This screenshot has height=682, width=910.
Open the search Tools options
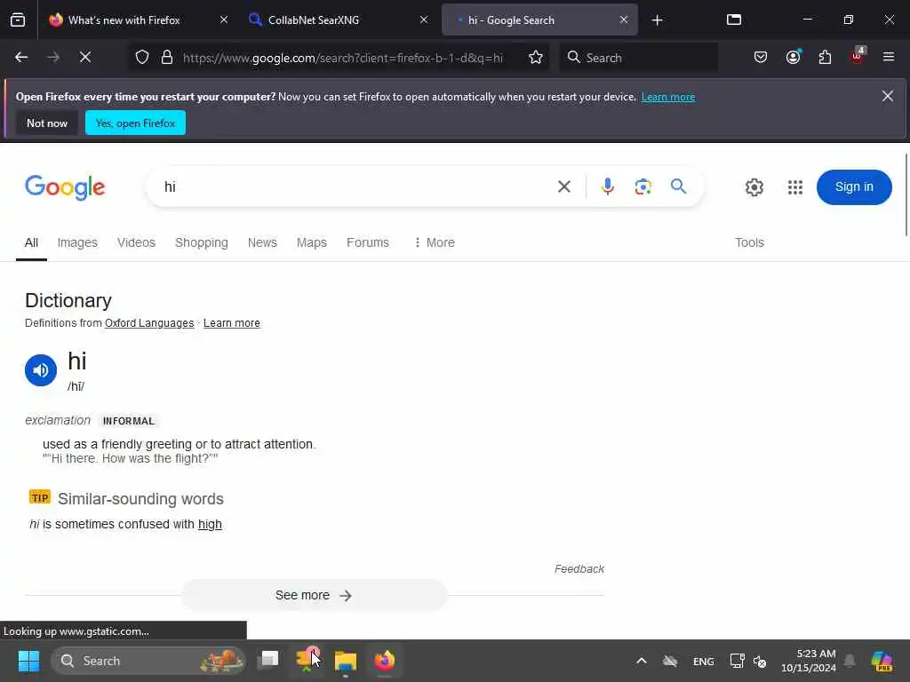click(749, 242)
